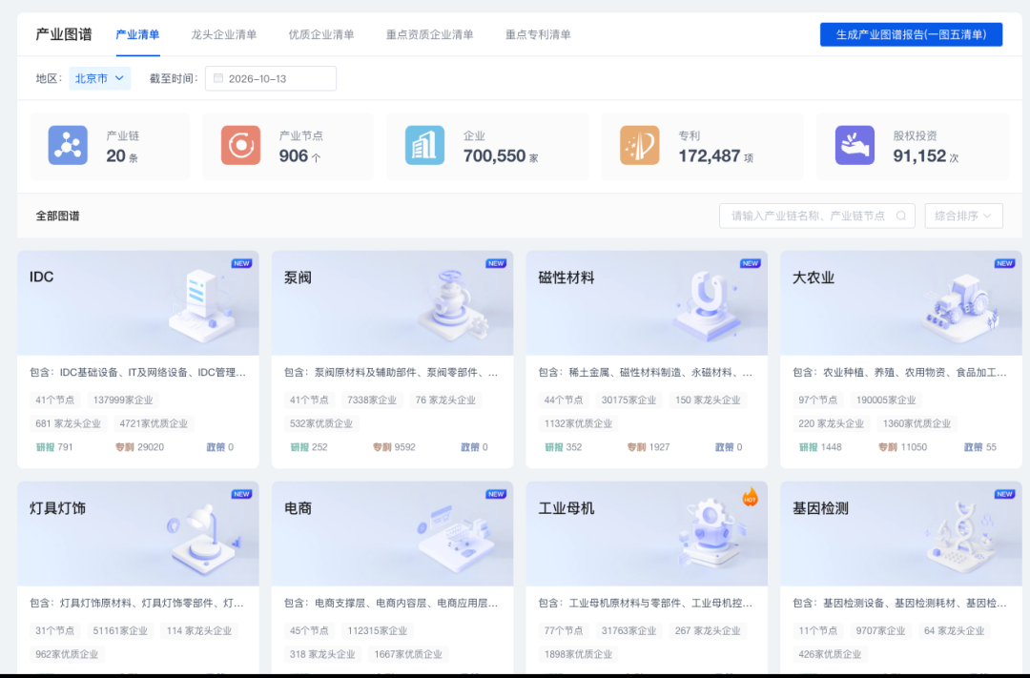Click the 267 家龙头企业 tag
Image resolution: width=1030 pixels, height=678 pixels.
[x=708, y=630]
